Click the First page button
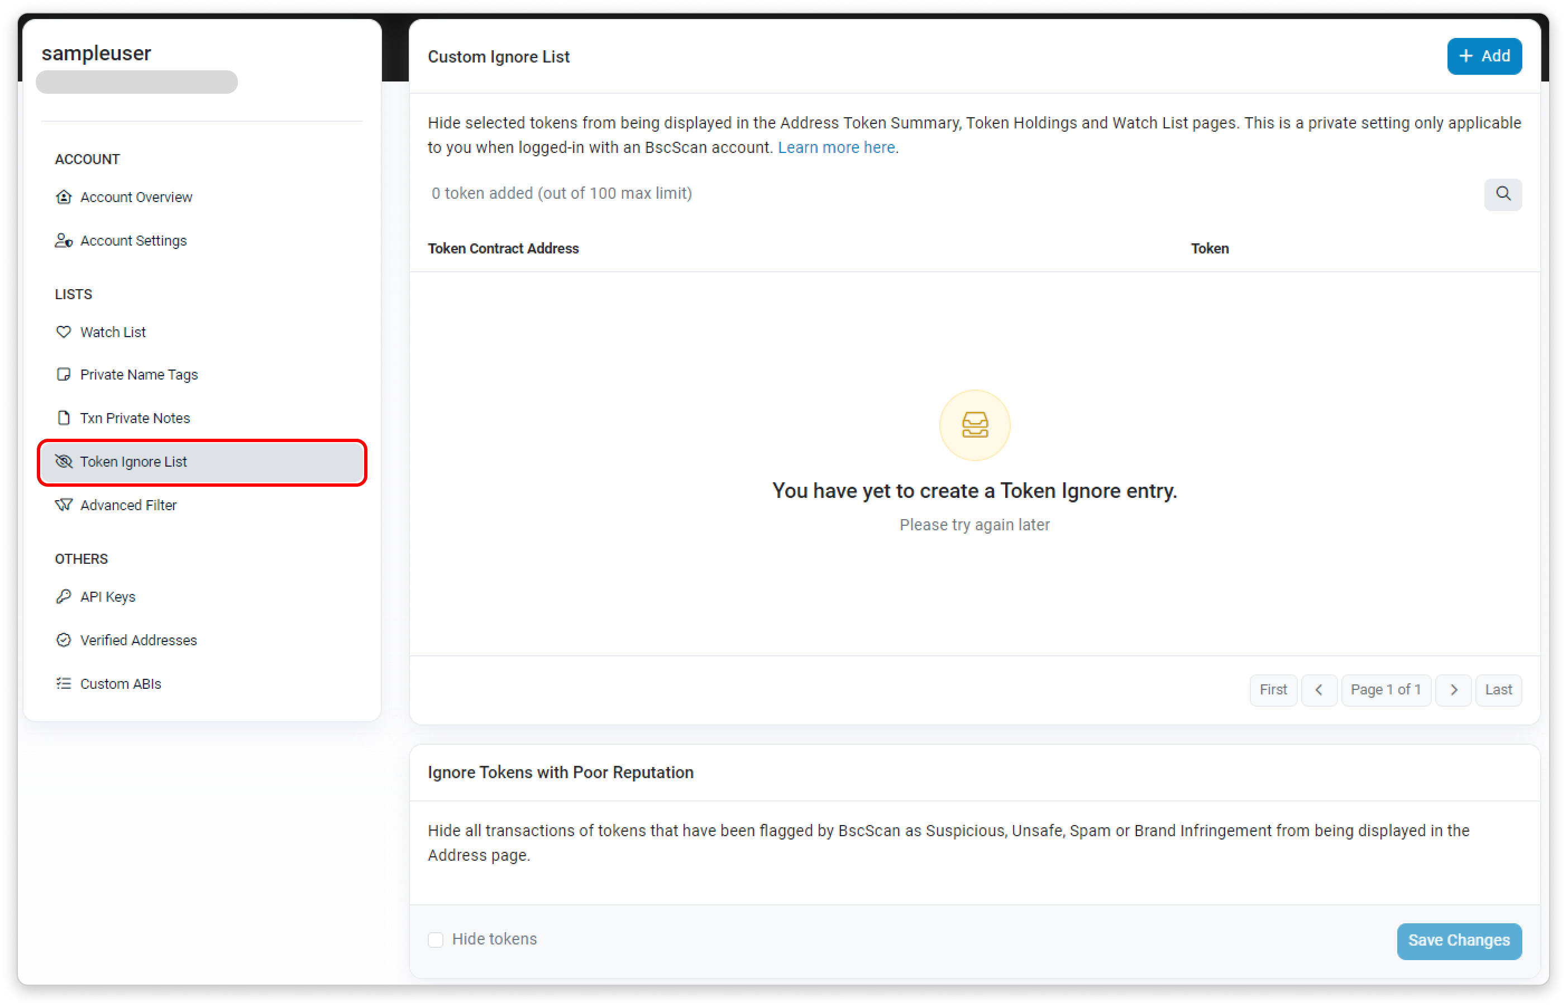This screenshot has width=1567, height=1007. coord(1273,690)
